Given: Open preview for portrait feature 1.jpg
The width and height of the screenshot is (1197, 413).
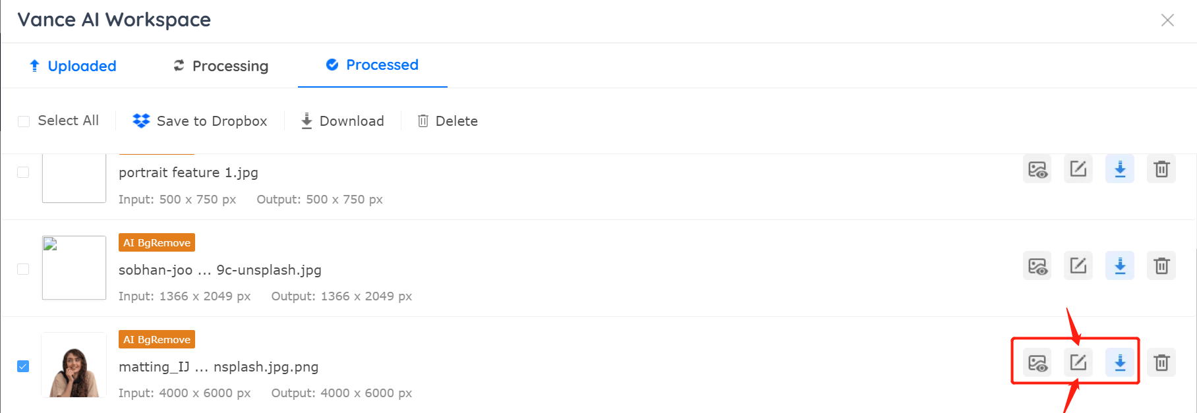Looking at the screenshot, I should (x=1037, y=169).
